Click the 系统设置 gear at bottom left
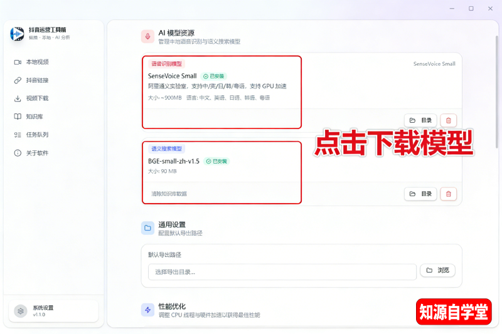The image size is (502, 334). pos(21,311)
